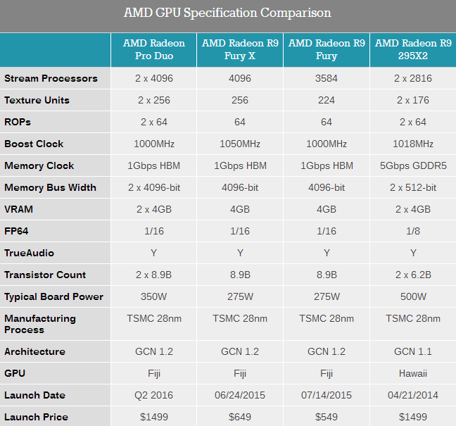456x426 pixels.
Task: Click the 2 x 4096 stream processors cell
Action: pyautogui.click(x=154, y=78)
